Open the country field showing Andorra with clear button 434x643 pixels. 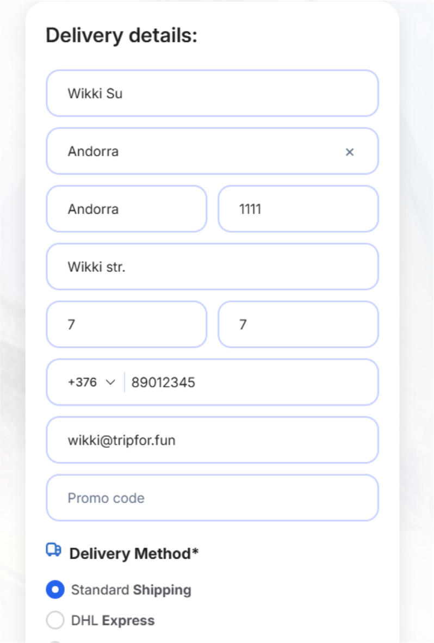click(x=196, y=151)
